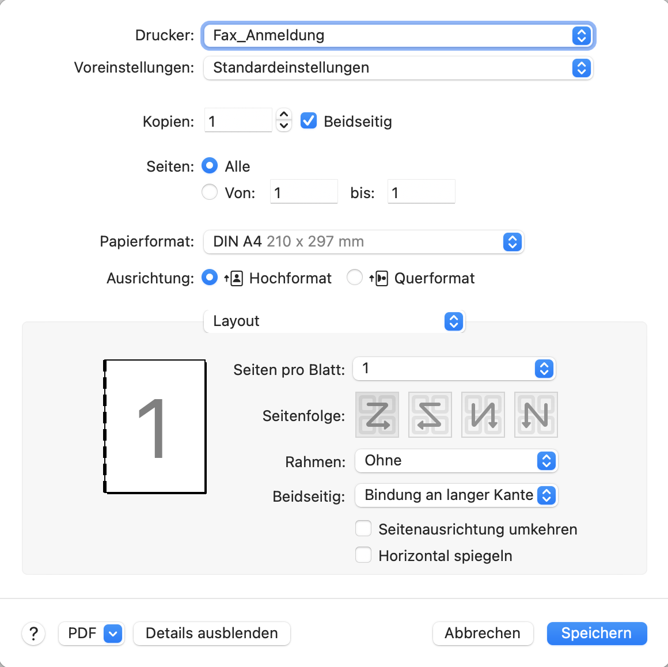Open the Drucker dropdown showing Fax_Anmeldung
This screenshot has width=668, height=667.
click(398, 35)
